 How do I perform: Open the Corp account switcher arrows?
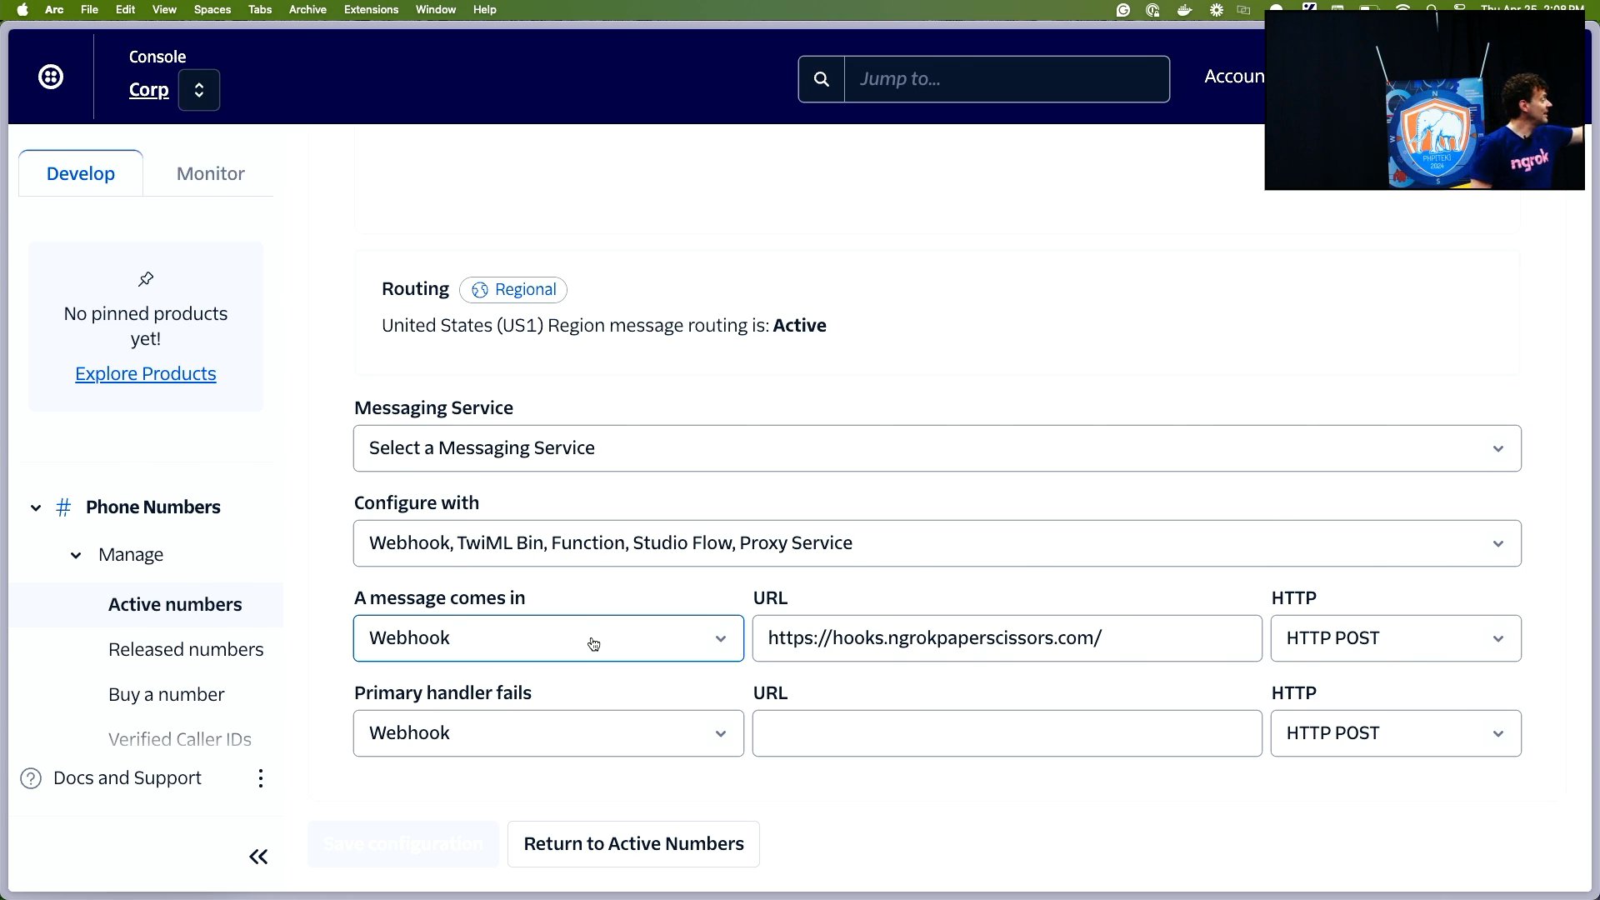(x=199, y=90)
